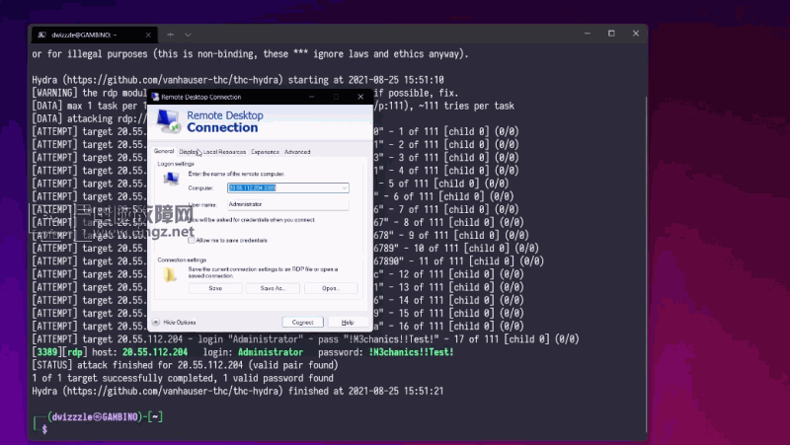Click the Connect button
The image size is (790, 445).
(x=302, y=323)
